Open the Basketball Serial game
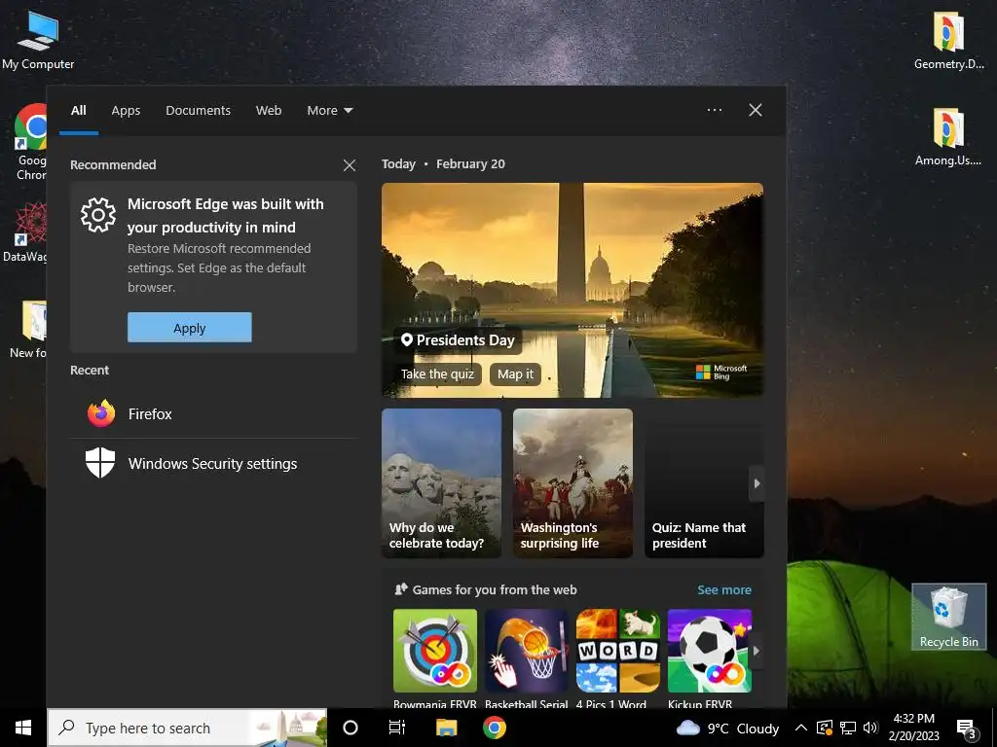Screen dimensions: 997x747 point(527,658)
